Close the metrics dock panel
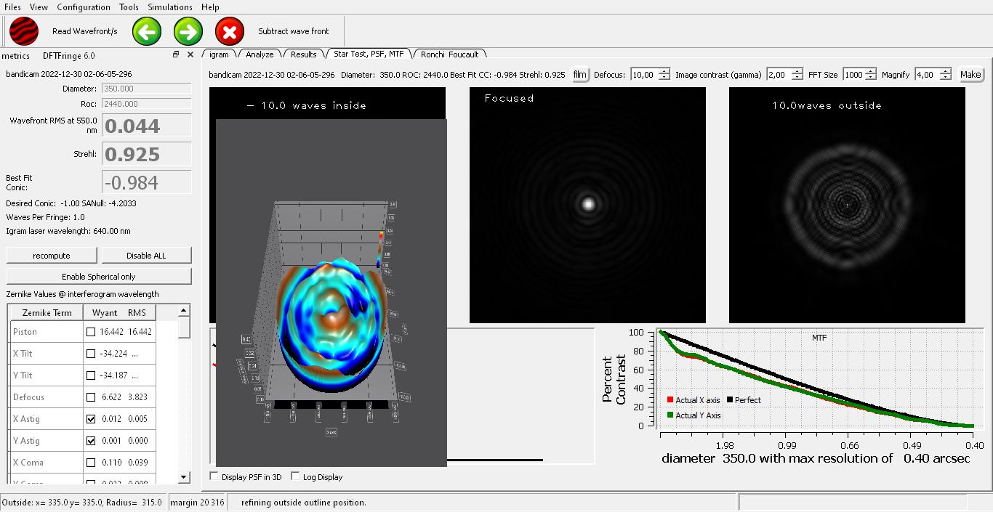 point(190,54)
